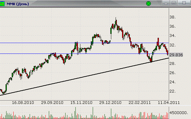This screenshot has width=191, height=119.
Task: Click the 22. price axis label
Action: (x=172, y=91)
